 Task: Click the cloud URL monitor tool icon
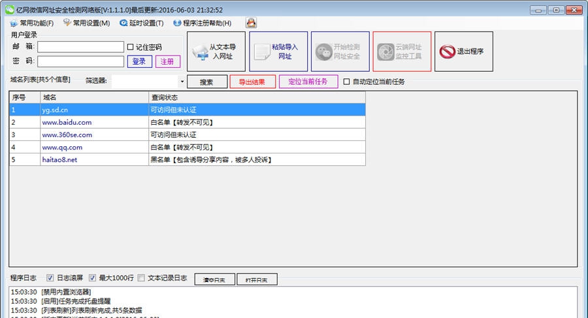[385, 52]
